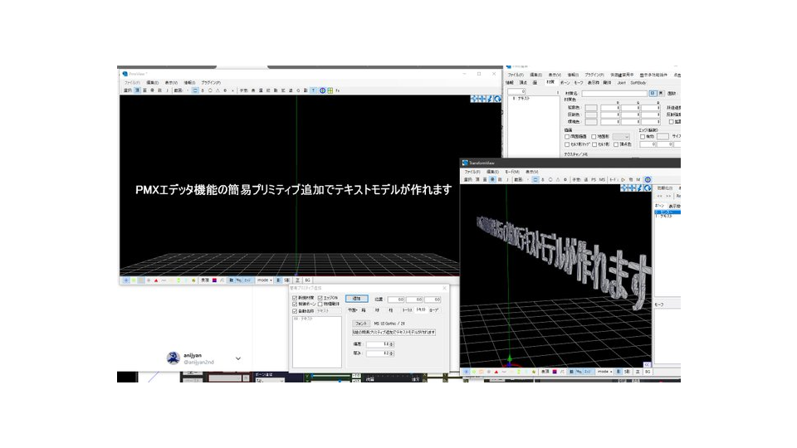Viewport: 797px width, 448px height.
Task: Switch to ボーン tab in PMX editor window
Action: point(565,83)
